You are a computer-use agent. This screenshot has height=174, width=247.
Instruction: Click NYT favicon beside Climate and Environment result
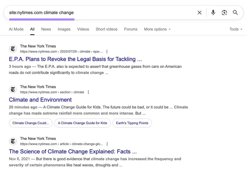click(x=13, y=89)
